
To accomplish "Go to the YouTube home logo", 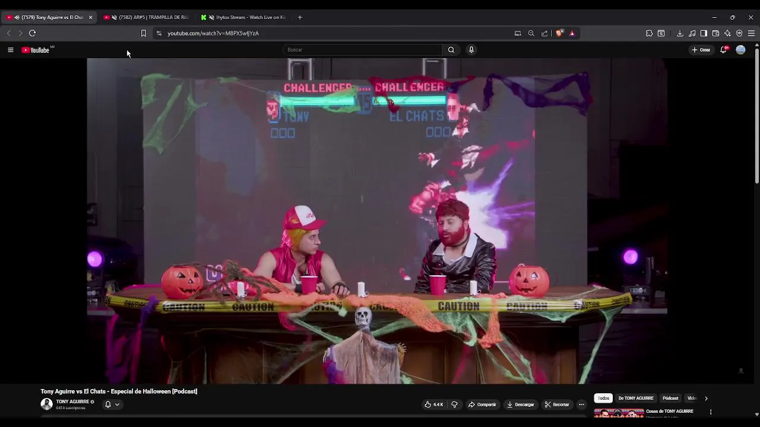I will click(36, 50).
